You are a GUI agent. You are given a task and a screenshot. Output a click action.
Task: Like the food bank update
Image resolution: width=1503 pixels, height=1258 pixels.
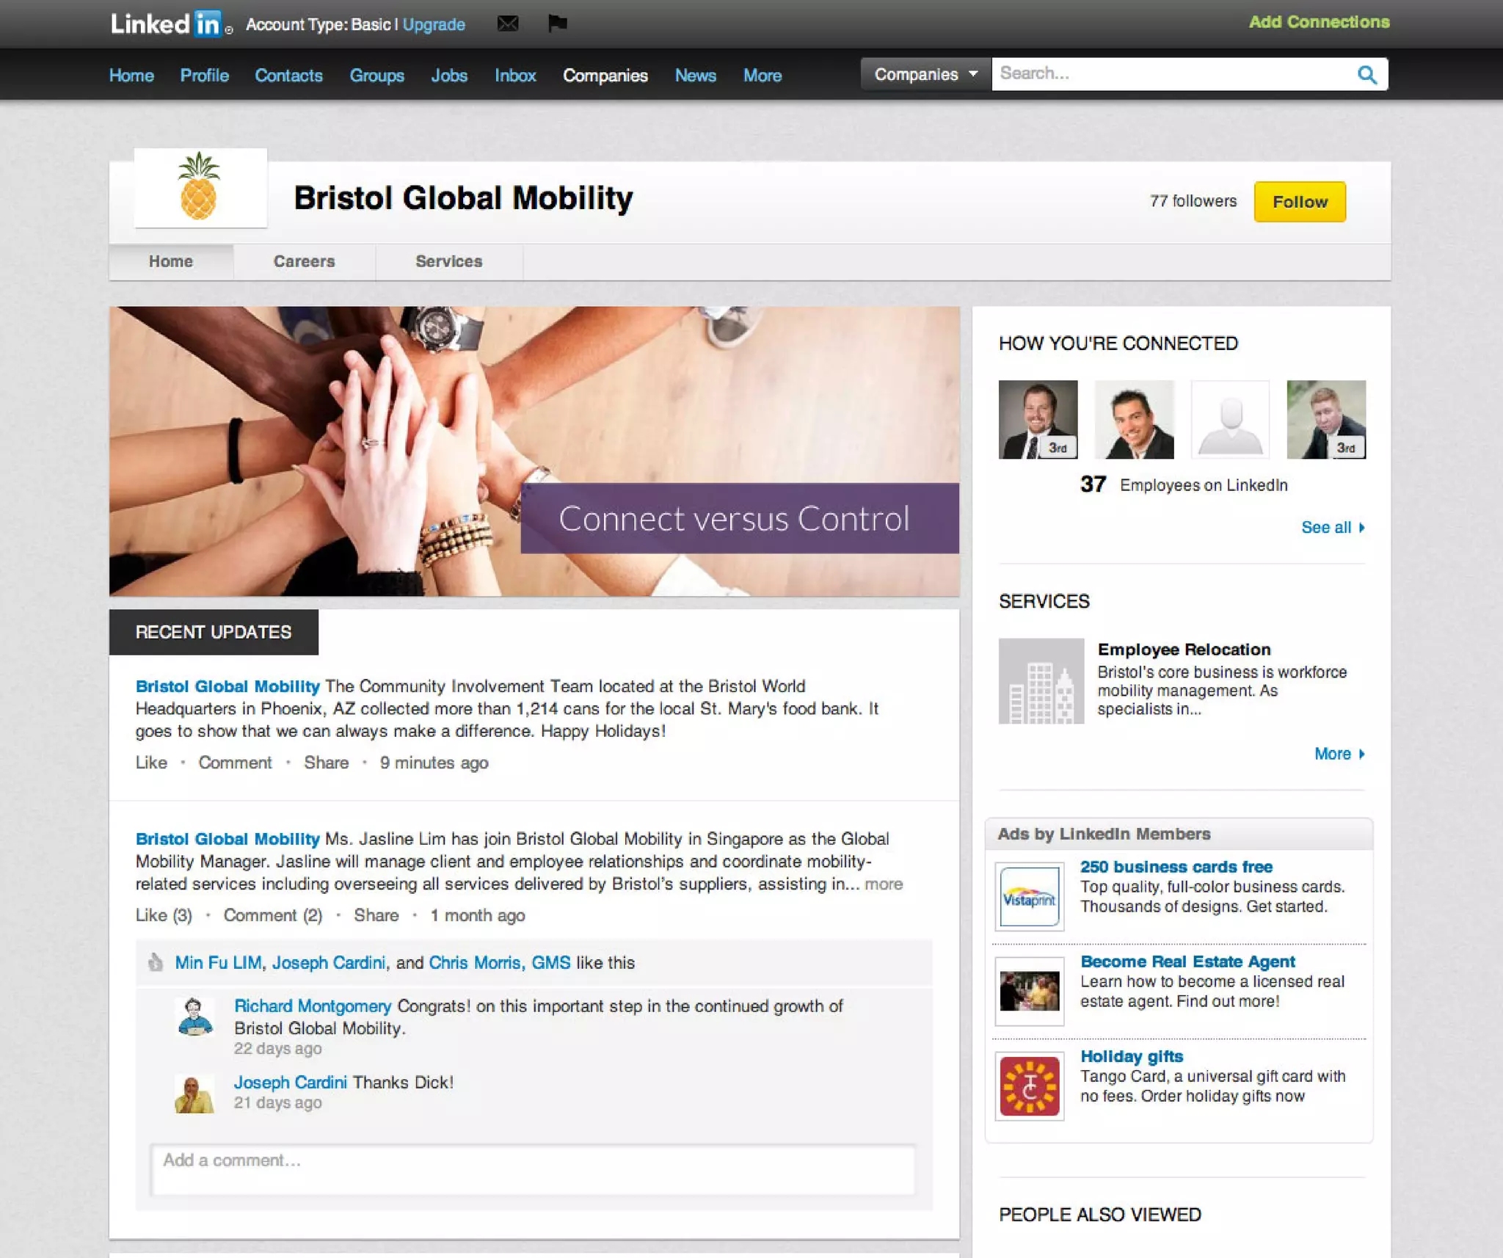point(151,763)
